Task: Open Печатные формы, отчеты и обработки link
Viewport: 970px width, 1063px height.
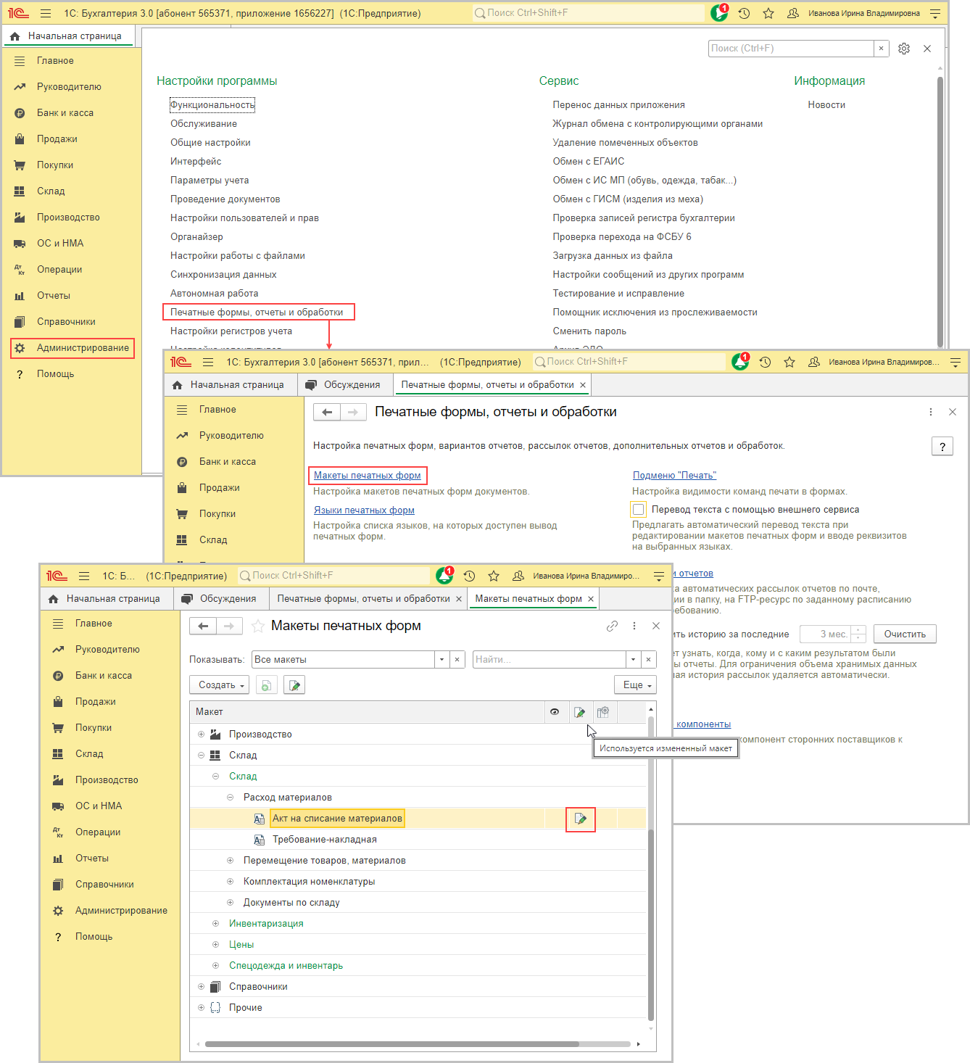Action: coord(257,313)
